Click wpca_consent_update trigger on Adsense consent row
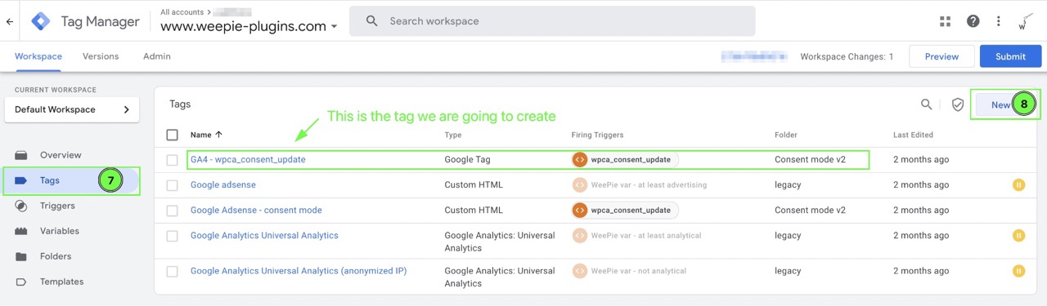 625,211
